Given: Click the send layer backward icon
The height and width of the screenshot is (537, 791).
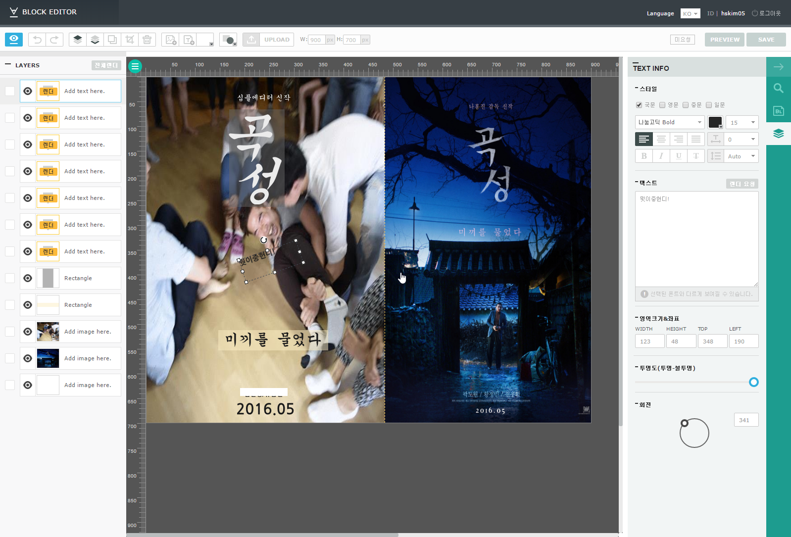Looking at the screenshot, I should point(95,40).
